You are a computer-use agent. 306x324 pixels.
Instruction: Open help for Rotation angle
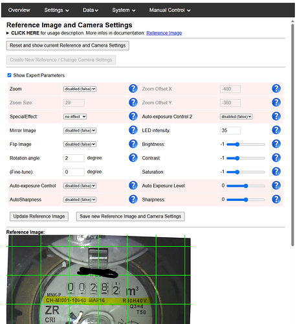pyautogui.click(x=133, y=157)
